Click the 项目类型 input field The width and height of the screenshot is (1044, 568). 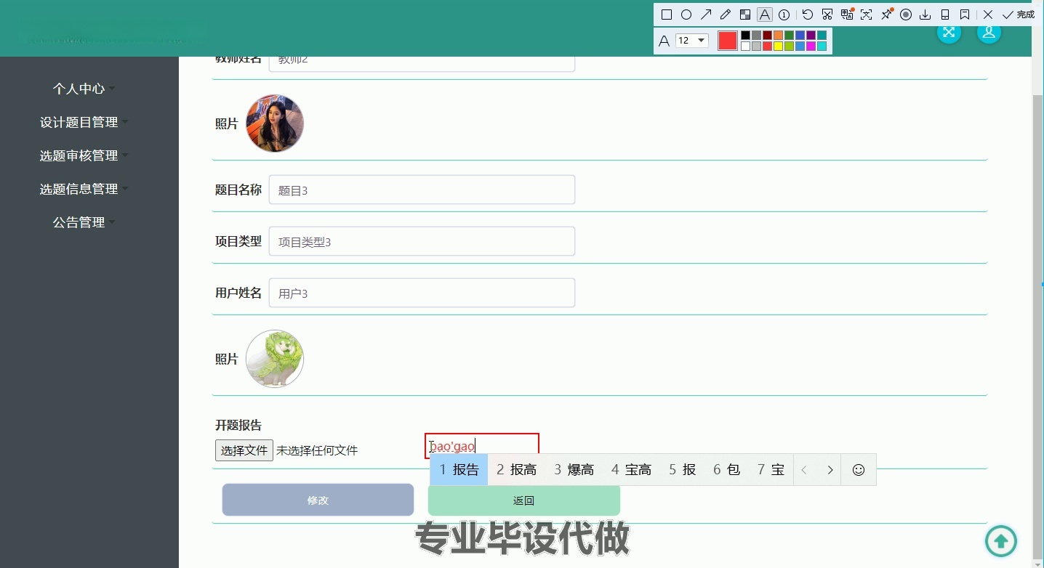coord(422,241)
